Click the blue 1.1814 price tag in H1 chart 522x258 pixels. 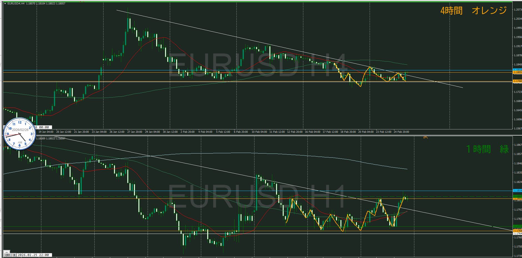[x=517, y=191]
